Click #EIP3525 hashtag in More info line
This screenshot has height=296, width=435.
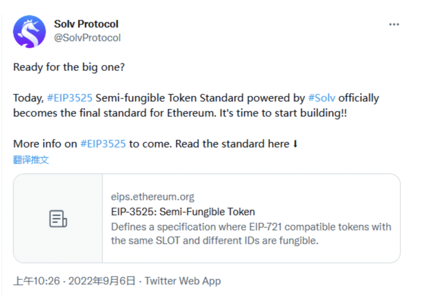pyautogui.click(x=103, y=144)
